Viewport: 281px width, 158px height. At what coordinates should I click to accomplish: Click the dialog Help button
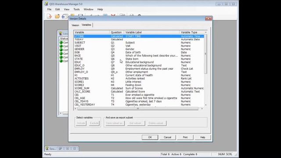(203, 137)
